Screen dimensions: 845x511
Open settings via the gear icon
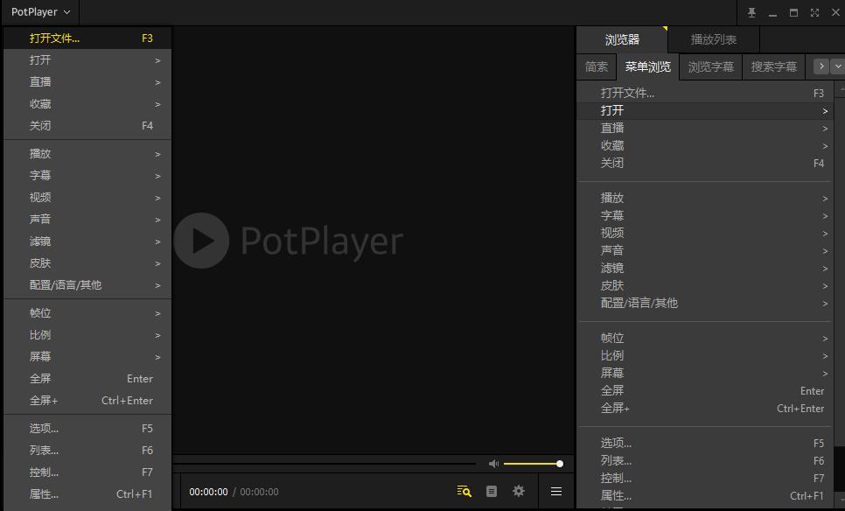[519, 491]
